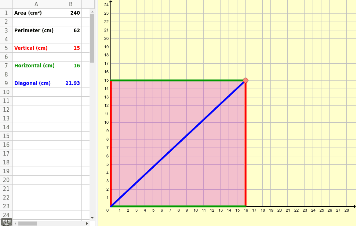Select the red left edge of rectangle
The image size is (357, 227).
pyautogui.click(x=111, y=144)
